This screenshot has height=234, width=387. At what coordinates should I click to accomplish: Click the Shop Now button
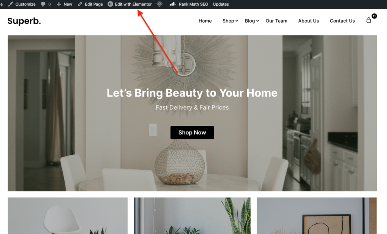click(192, 133)
